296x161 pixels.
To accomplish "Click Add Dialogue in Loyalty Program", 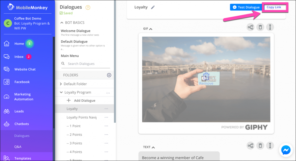I will click(x=81, y=100).
